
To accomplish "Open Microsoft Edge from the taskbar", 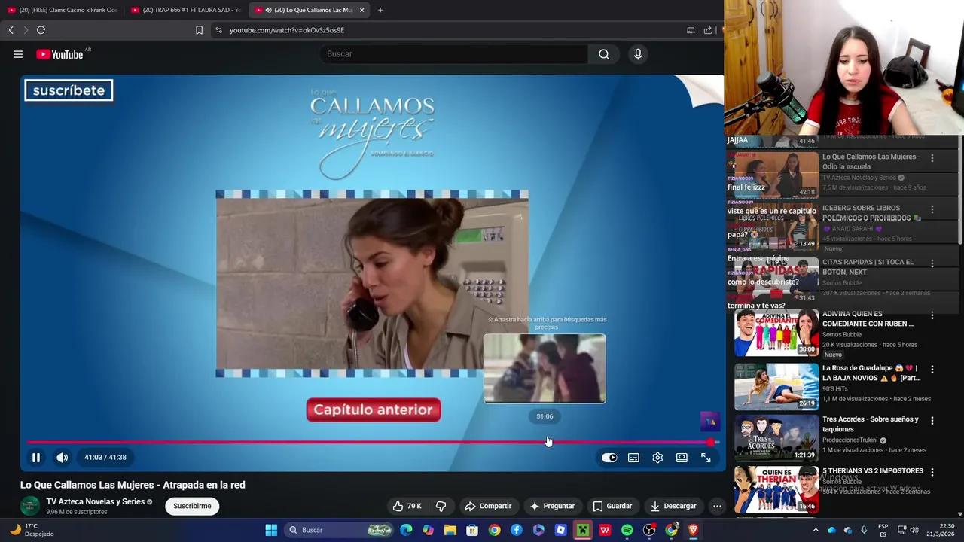I will 406,530.
